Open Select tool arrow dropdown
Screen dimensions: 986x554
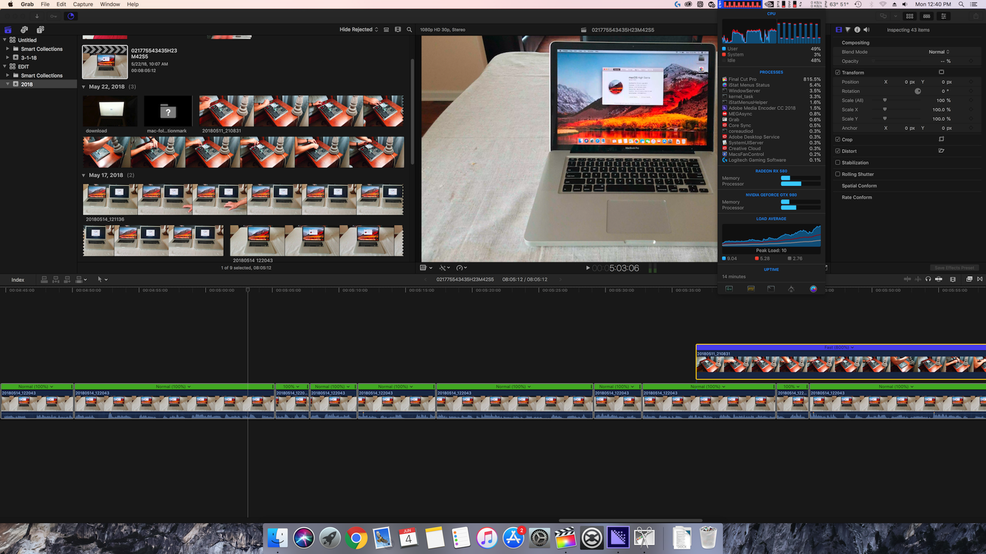tap(102, 280)
